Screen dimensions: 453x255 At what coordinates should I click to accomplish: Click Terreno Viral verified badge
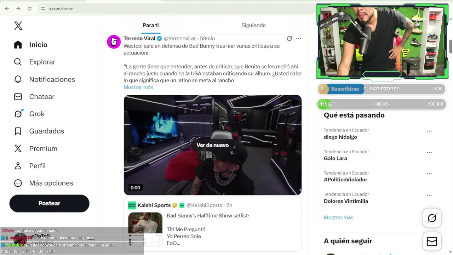click(x=160, y=38)
